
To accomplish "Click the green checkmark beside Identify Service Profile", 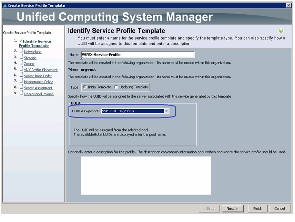I will [x=21, y=40].
